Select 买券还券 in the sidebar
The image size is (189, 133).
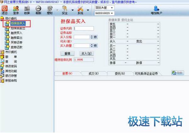16,42
